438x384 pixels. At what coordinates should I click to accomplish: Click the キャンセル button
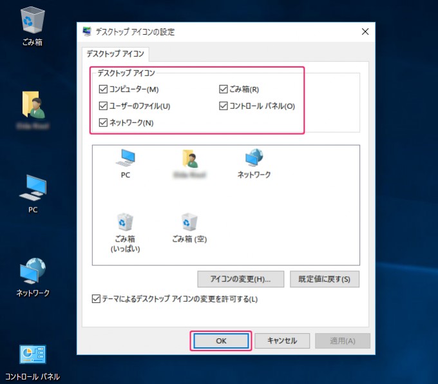[x=282, y=341]
